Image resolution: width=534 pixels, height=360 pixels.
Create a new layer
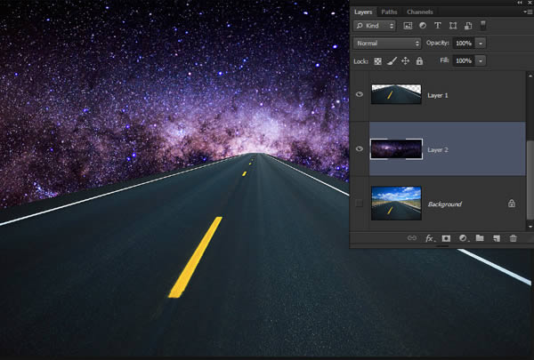[x=497, y=238]
